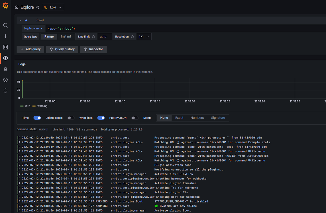Enable the Prettify JSON switch
The image size is (326, 213).
tap(135, 118)
